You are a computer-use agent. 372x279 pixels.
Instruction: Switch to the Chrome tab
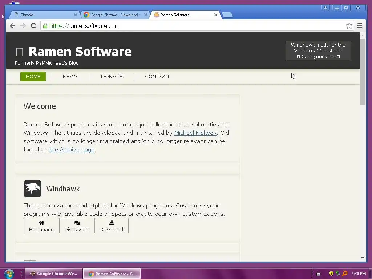(44, 15)
